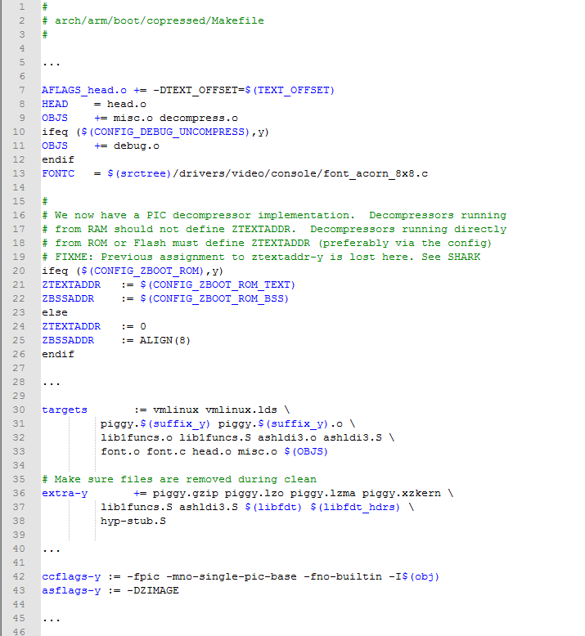This screenshot has width=585, height=636.
Task: Click '$(libfdt_hdrs)' on line 37
Action: tap(355, 507)
